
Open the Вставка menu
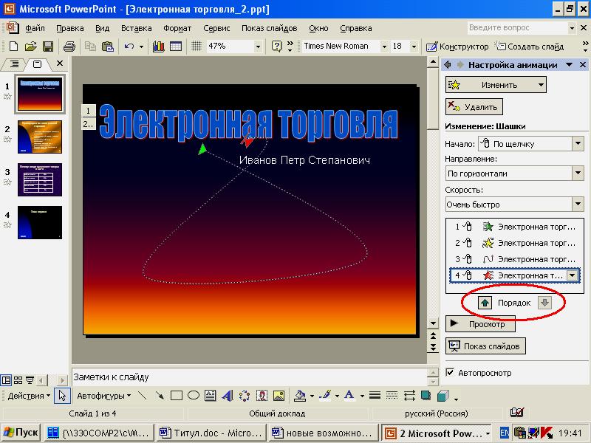click(x=136, y=28)
